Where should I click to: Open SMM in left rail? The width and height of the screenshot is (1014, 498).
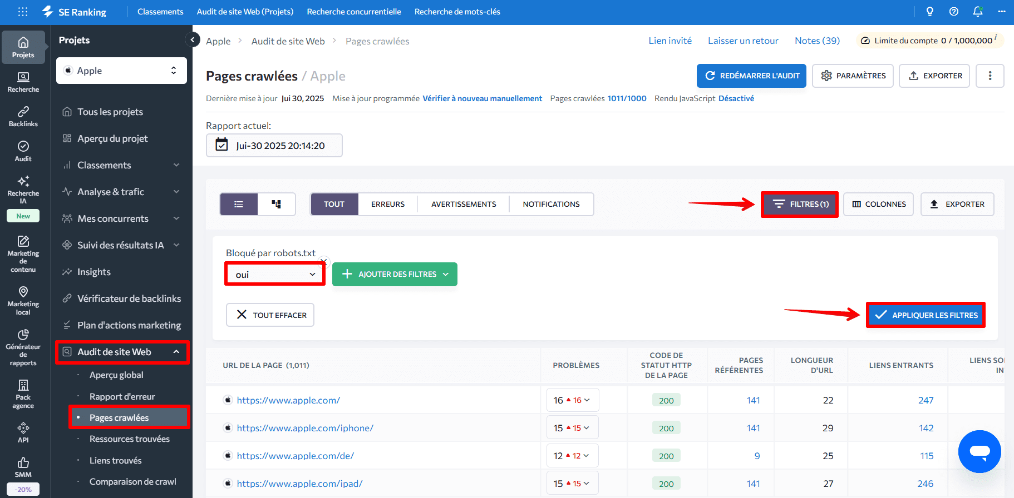pos(23,467)
